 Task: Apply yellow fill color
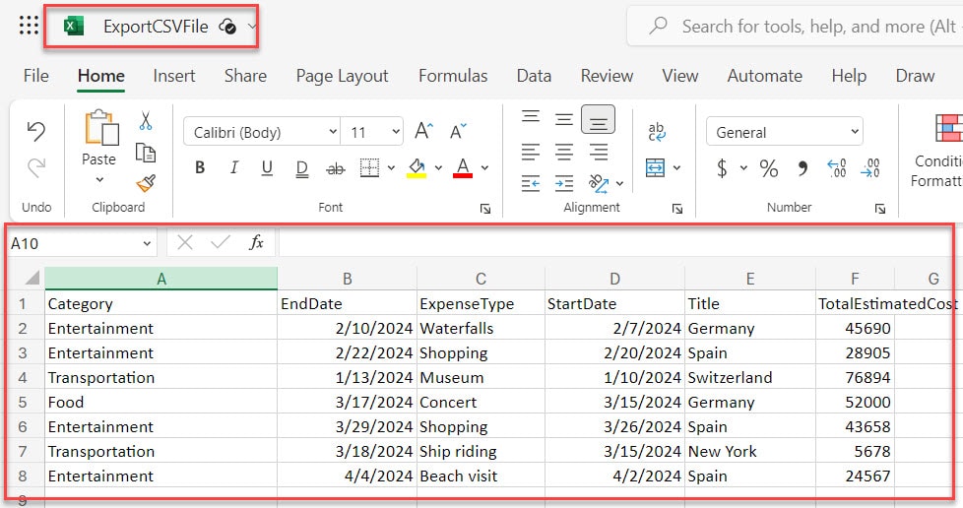click(x=417, y=167)
